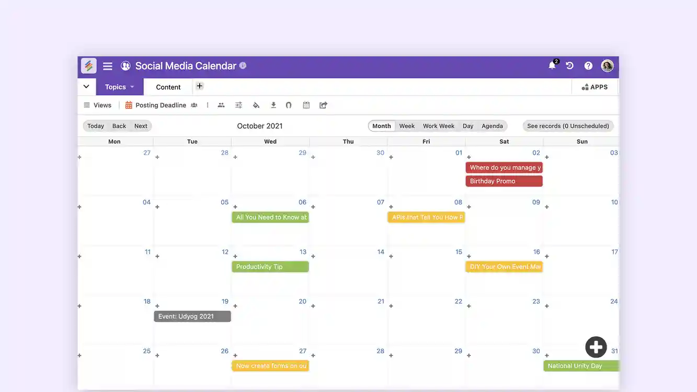The width and height of the screenshot is (697, 392).
Task: Open the record color customization icon
Action: point(256,105)
